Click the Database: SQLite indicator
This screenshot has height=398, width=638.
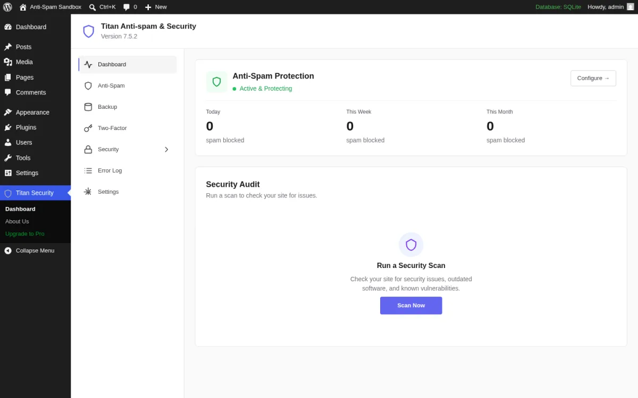coord(558,7)
